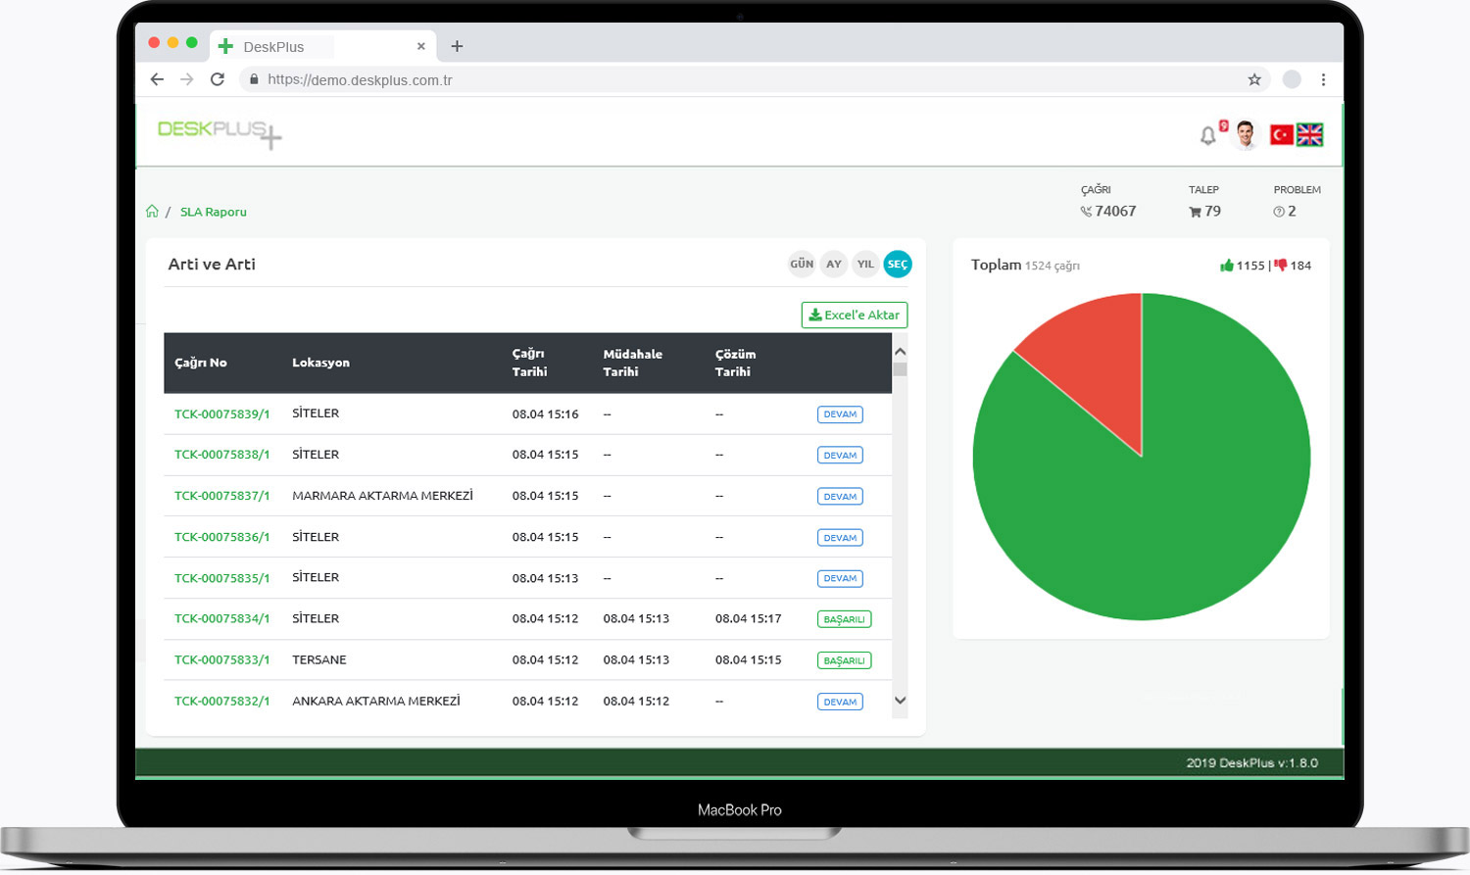Open ticket TCK-00075835/1
Viewport: 1470px width, 875px height.
221,578
